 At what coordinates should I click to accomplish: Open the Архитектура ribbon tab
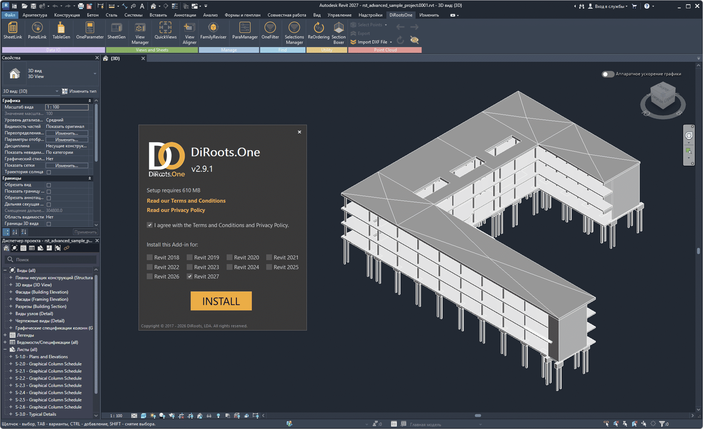tap(35, 15)
